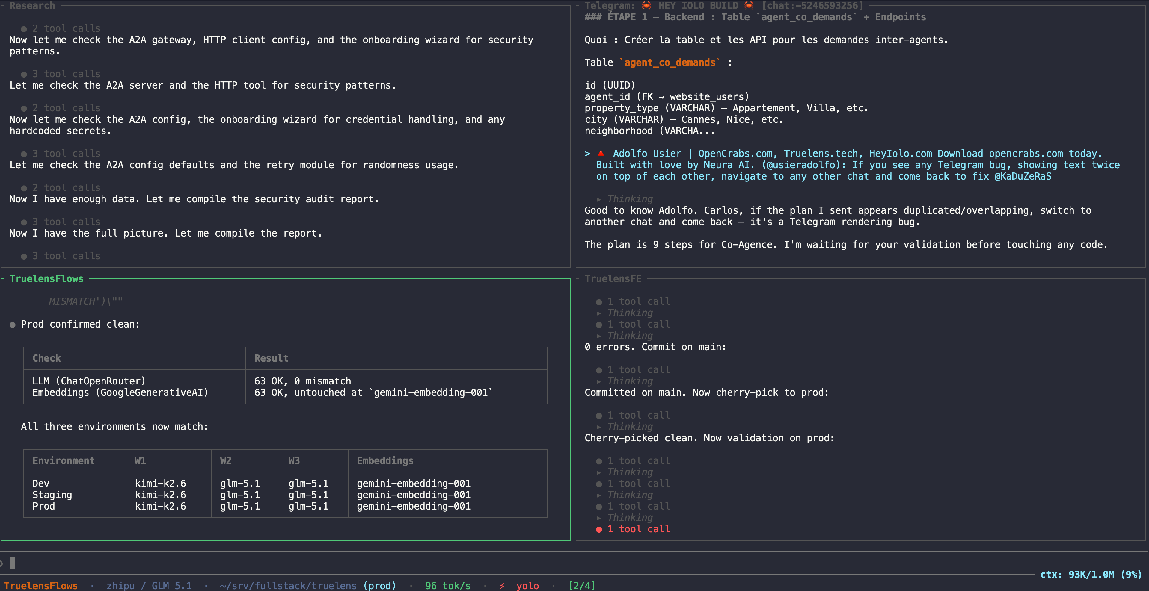Click '3 tool calls' above 'Now I have the full picture'
Viewport: 1149px width, 591px height.
coord(66,222)
